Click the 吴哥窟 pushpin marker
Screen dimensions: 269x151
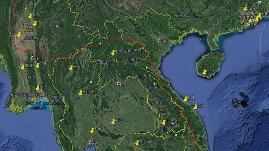click(x=137, y=143)
